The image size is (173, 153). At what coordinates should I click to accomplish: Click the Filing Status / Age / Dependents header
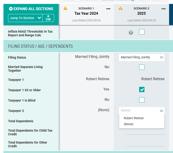(40, 46)
